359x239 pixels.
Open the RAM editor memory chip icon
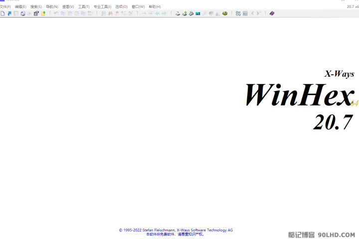coord(198,13)
